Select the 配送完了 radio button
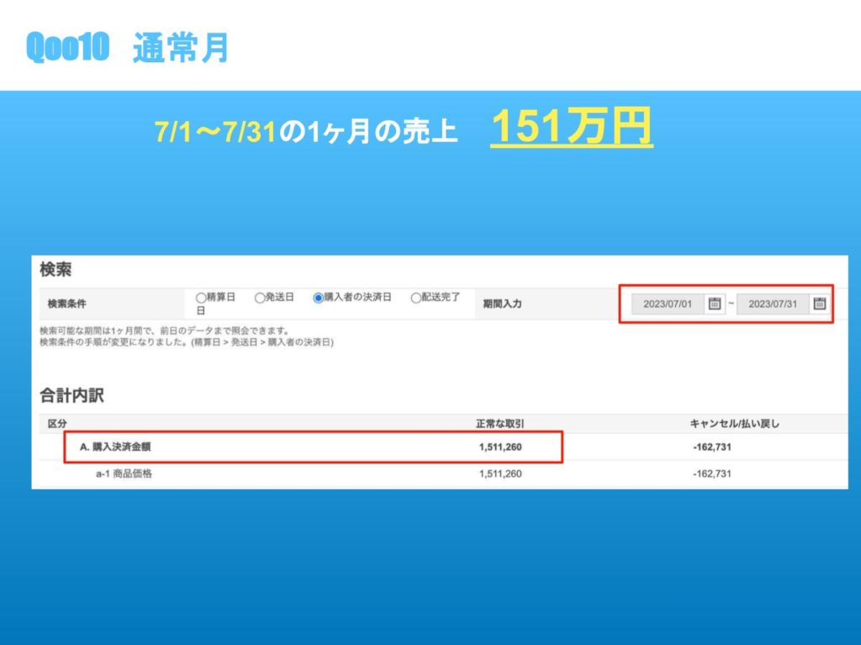 pos(415,298)
